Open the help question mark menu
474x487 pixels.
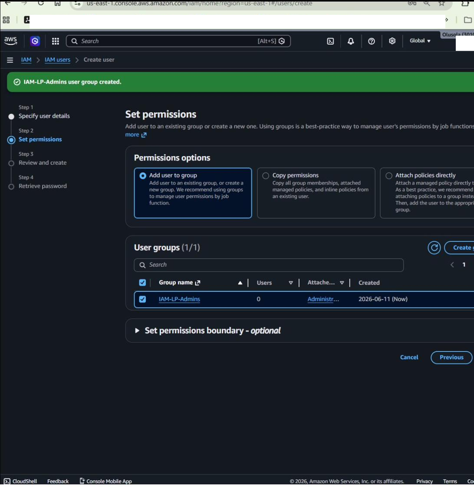pyautogui.click(x=372, y=41)
